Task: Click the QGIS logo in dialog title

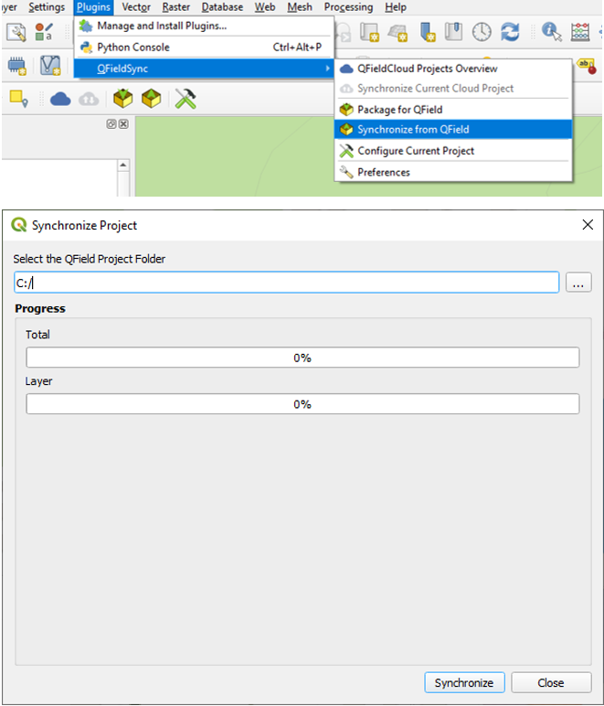Action: (x=19, y=224)
